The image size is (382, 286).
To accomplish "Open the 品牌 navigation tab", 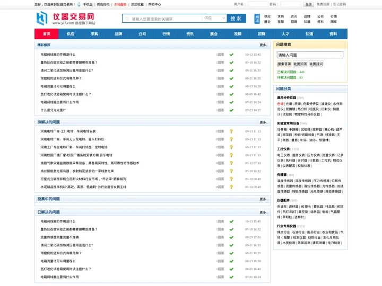I will 118,34.
